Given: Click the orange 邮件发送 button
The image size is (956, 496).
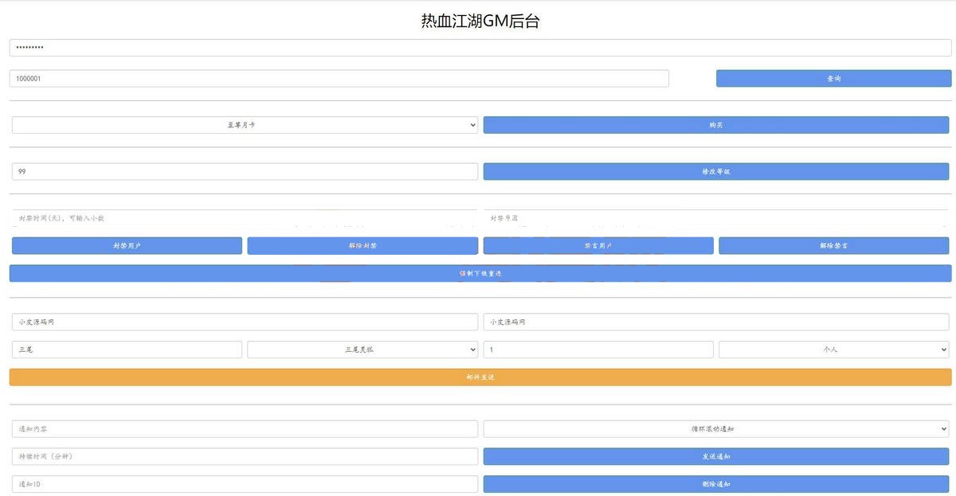Looking at the screenshot, I should (x=480, y=377).
